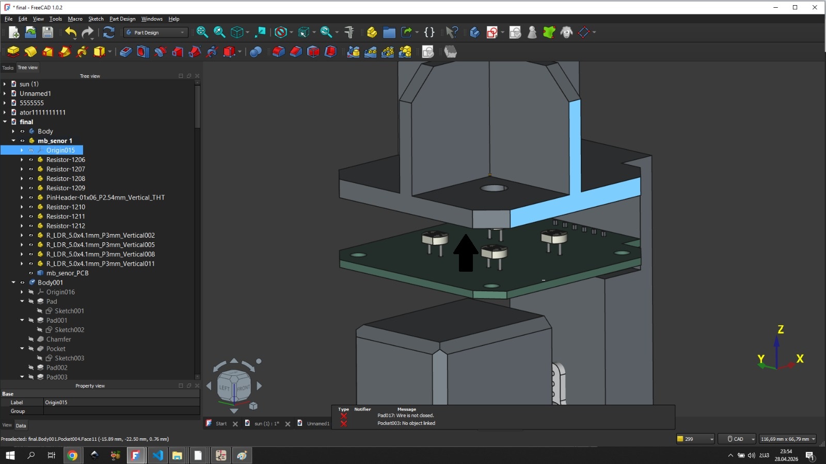Click the FRONT face of navigation cube
The image size is (826, 464).
pyautogui.click(x=243, y=388)
